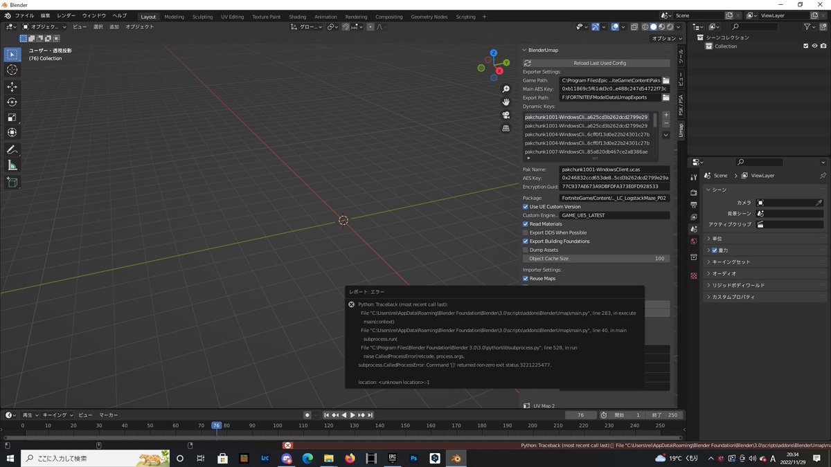831x467 pixels.
Task: Open outliner filter funnel icon
Action: click(x=808, y=26)
